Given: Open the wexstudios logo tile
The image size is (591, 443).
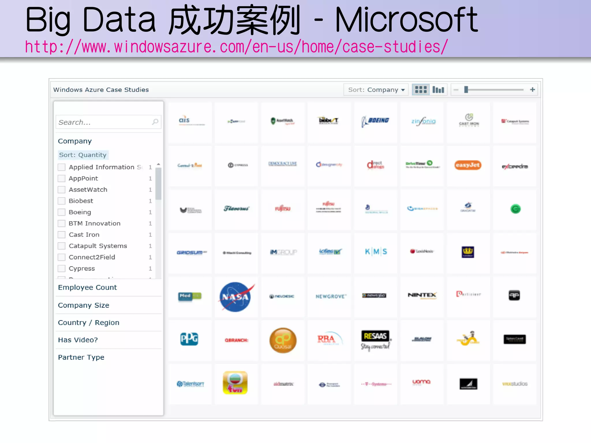Looking at the screenshot, I should 515,384.
